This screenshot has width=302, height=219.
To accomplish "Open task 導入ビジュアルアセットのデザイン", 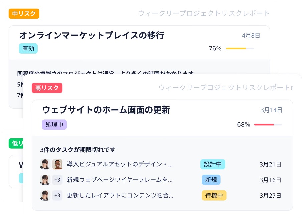I will [120, 164].
